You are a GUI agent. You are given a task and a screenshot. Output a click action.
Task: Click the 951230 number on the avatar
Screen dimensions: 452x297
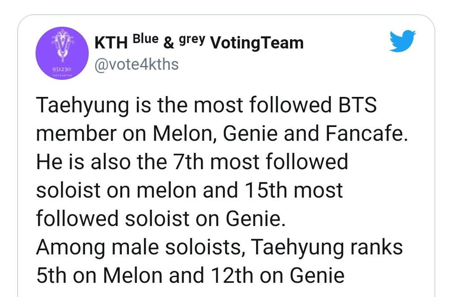tap(61, 70)
